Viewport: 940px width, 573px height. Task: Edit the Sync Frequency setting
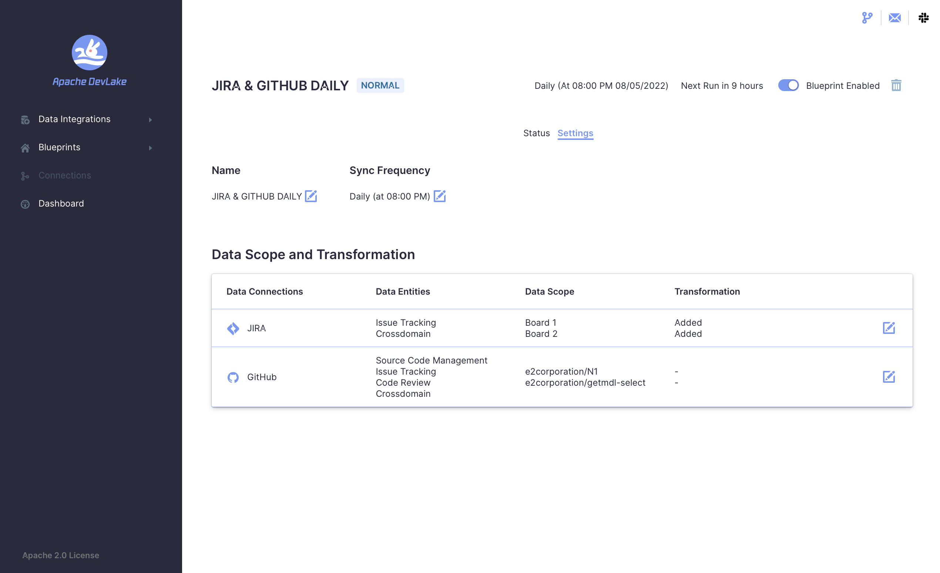(x=440, y=196)
